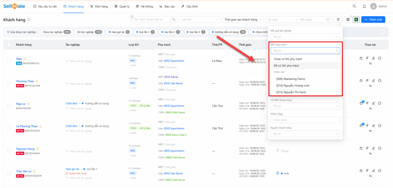Click lightning icon in Le Phuong Thao row
The height and width of the screenshot is (188, 393).
tap(367, 125)
